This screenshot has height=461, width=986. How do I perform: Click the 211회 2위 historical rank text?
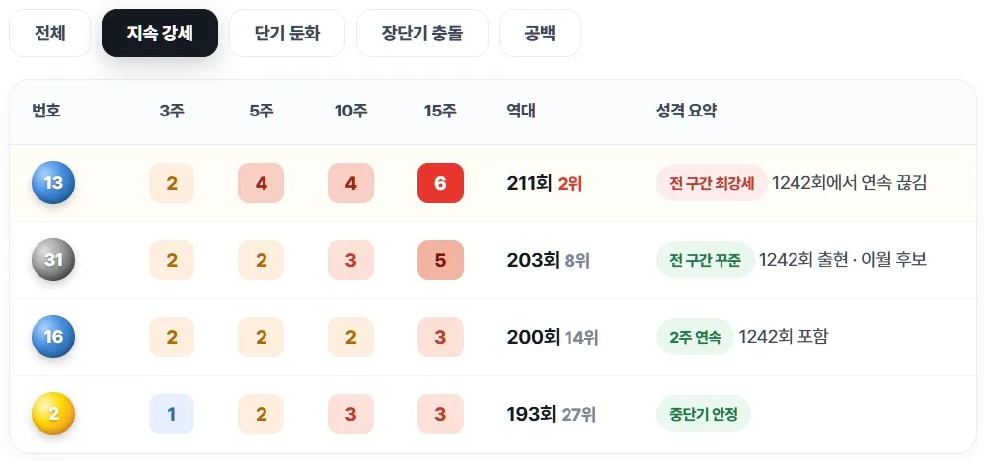[545, 183]
